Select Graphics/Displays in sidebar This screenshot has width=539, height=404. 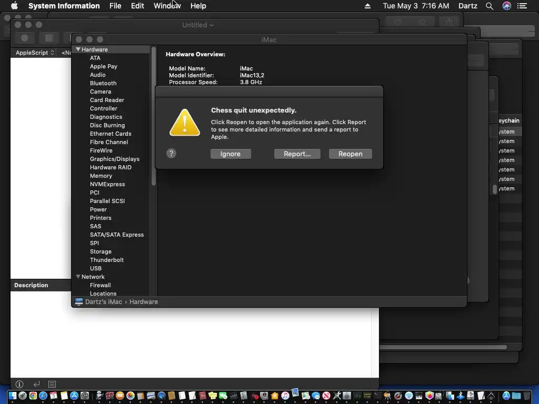[114, 159]
